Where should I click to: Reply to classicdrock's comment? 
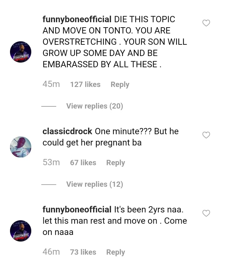pyautogui.click(x=115, y=163)
